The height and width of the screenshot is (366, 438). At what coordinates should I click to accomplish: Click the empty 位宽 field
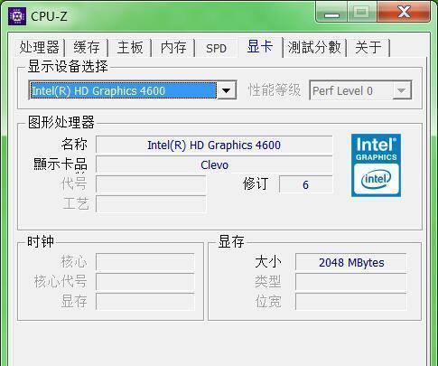[x=351, y=301]
